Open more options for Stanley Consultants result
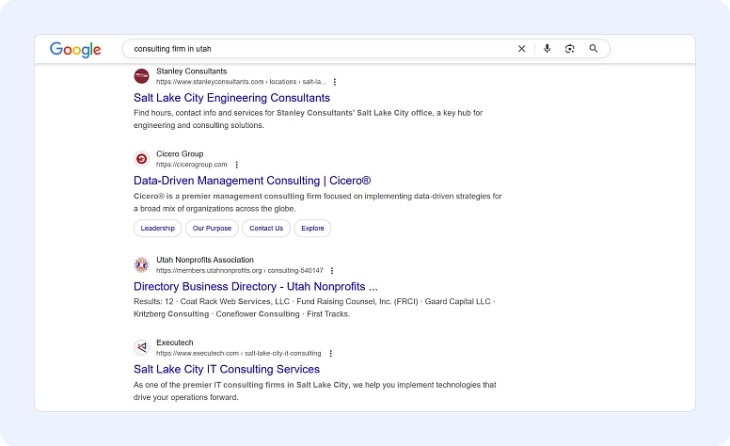 pos(335,82)
